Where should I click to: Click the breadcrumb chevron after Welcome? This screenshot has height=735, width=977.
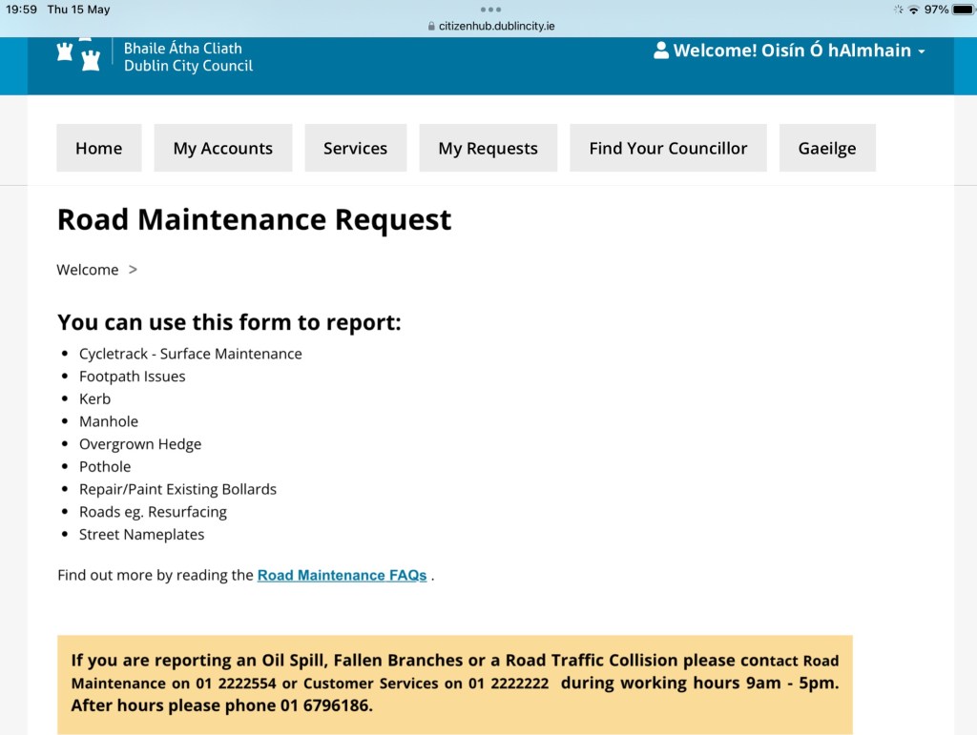point(133,270)
